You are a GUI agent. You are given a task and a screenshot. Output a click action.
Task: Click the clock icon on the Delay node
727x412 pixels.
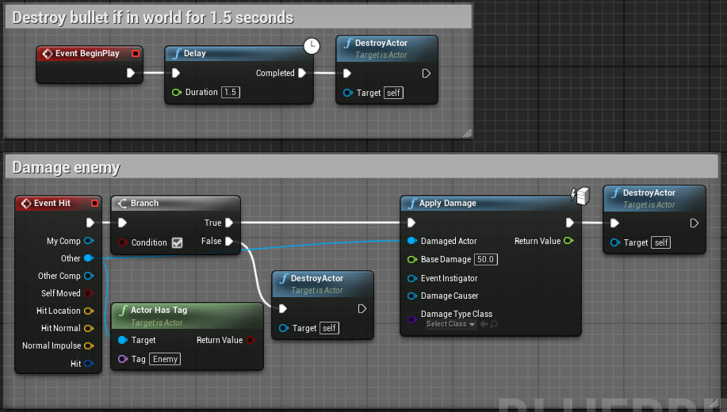tap(312, 46)
